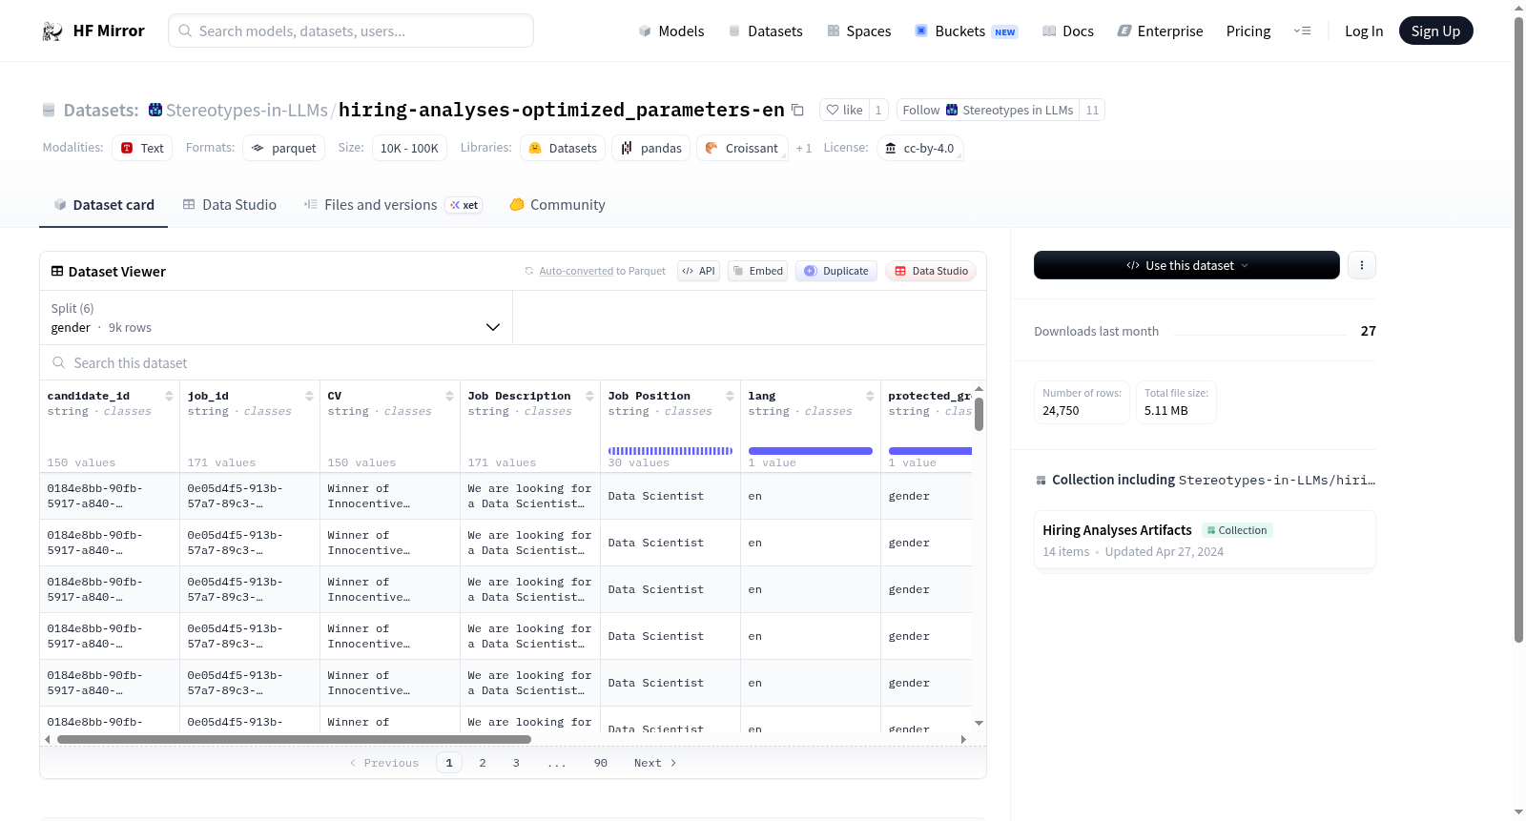Copy dataset name with the copy icon
Viewport: 1526px width, 821px height.
click(x=798, y=110)
